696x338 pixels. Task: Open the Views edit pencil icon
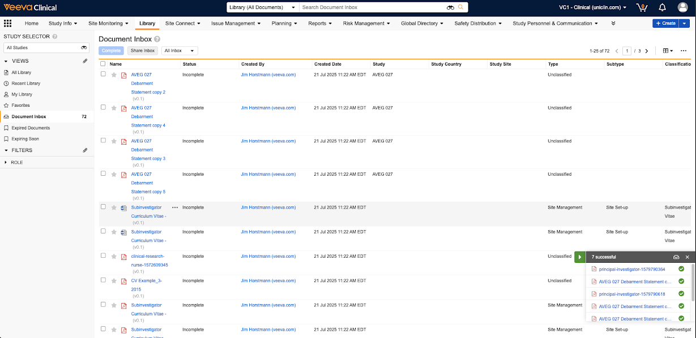(x=85, y=61)
